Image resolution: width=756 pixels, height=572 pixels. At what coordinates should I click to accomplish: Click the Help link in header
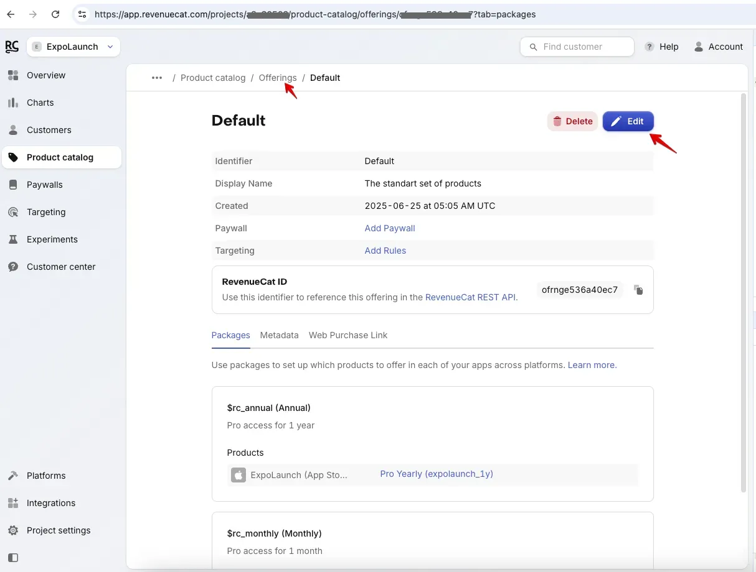(x=662, y=47)
